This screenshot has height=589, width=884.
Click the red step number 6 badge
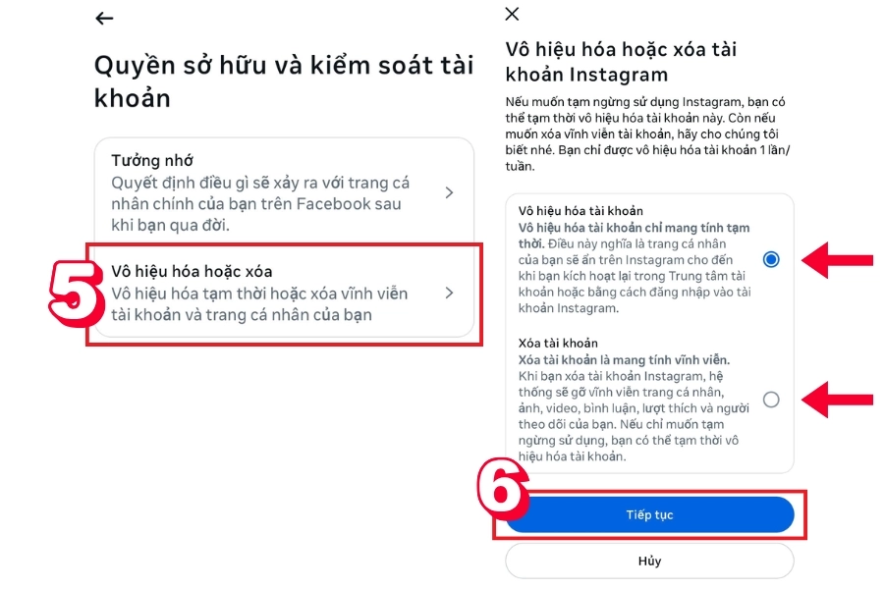pos(502,489)
